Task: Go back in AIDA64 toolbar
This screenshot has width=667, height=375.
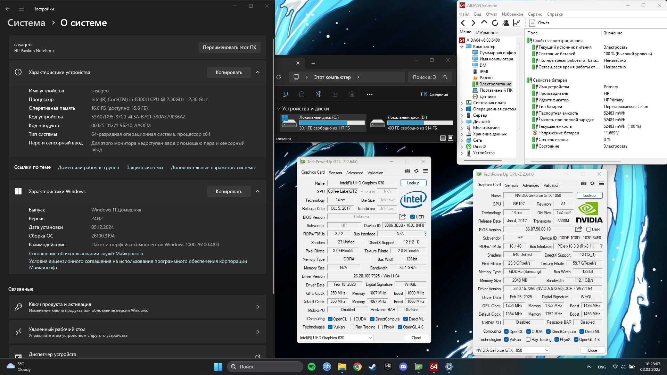Action: [463, 23]
